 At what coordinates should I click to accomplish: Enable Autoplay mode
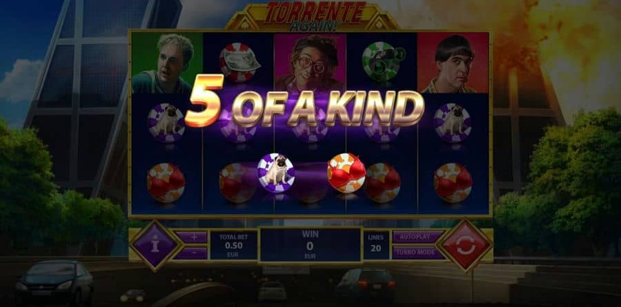418,237
